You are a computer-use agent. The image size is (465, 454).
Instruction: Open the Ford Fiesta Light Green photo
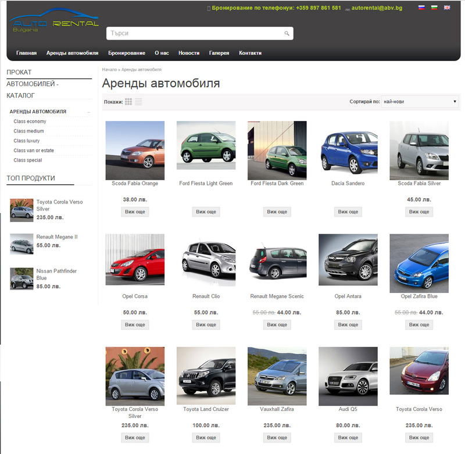click(206, 145)
